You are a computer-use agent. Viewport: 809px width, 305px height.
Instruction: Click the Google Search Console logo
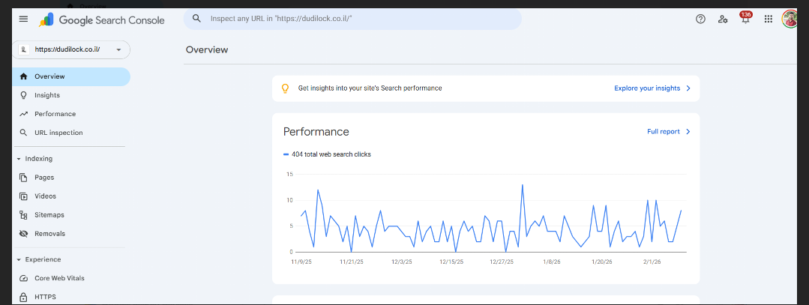pos(102,20)
